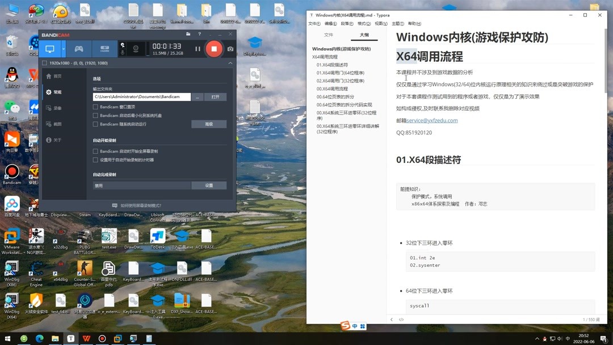613x345 pixels.
Task: Open Typora from the Windows taskbar
Action: tap(70, 339)
